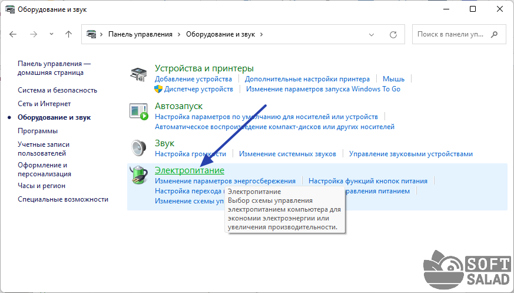514x293 pixels.
Task: Expand chevron before Панель управления breadcrumb
Action: coord(102,34)
